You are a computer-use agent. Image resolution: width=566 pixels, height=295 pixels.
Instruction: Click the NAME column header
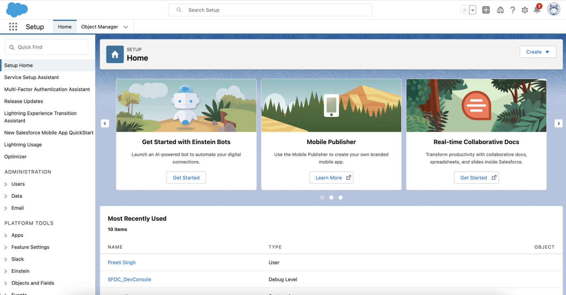pos(115,247)
